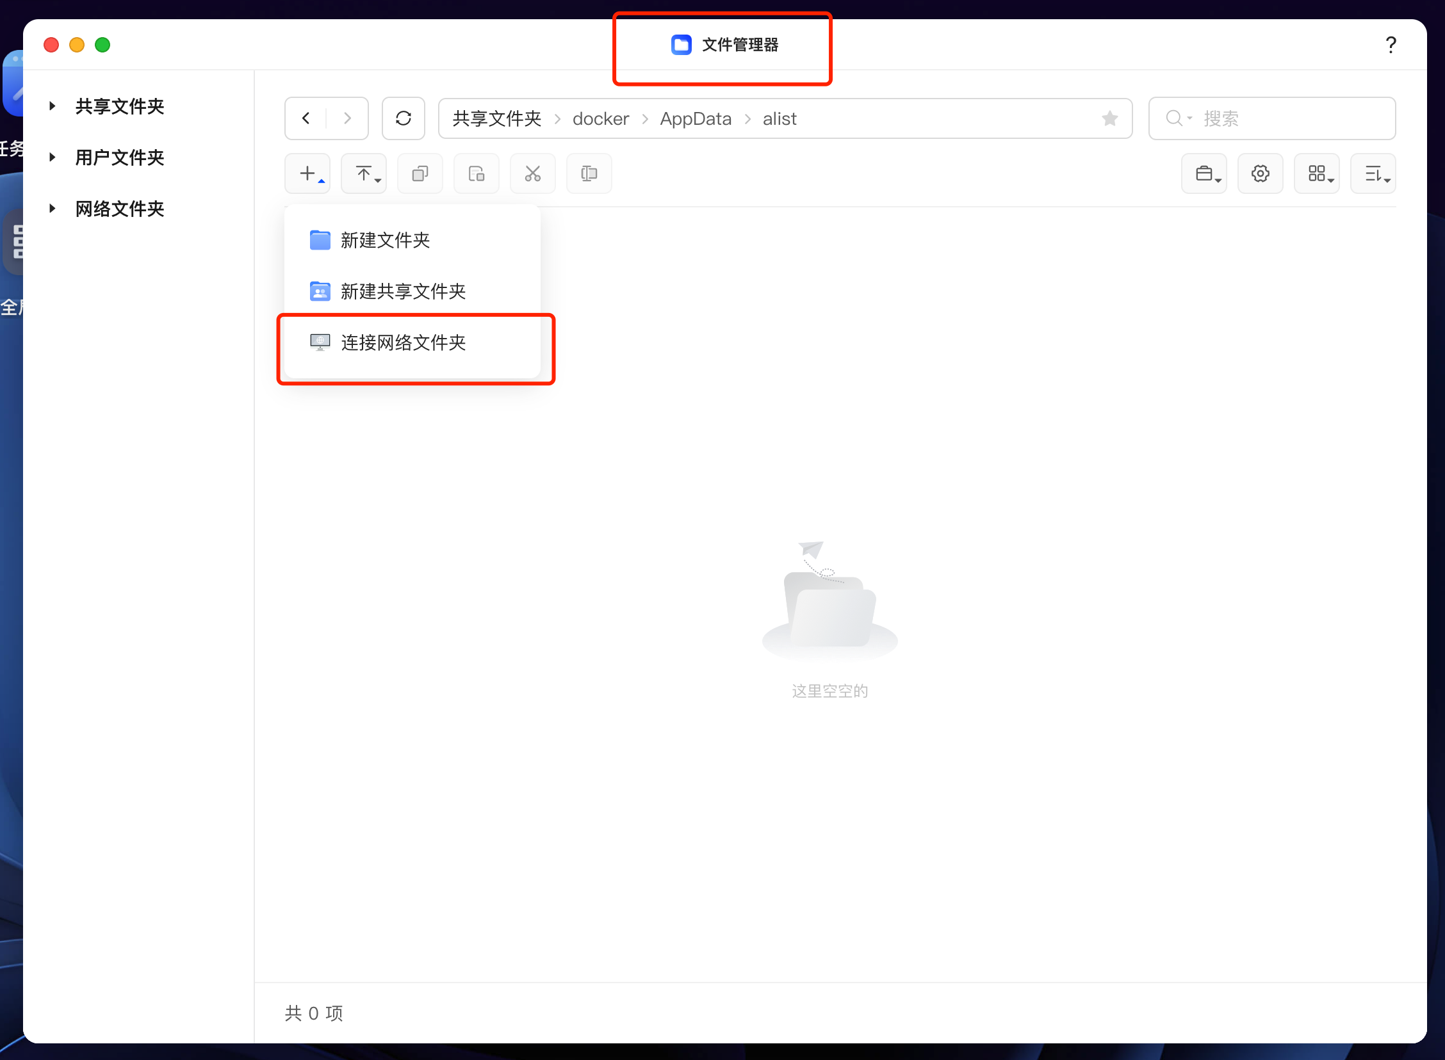Image resolution: width=1445 pixels, height=1060 pixels.
Task: Click the 文件管理器 title icon
Action: pos(681,45)
